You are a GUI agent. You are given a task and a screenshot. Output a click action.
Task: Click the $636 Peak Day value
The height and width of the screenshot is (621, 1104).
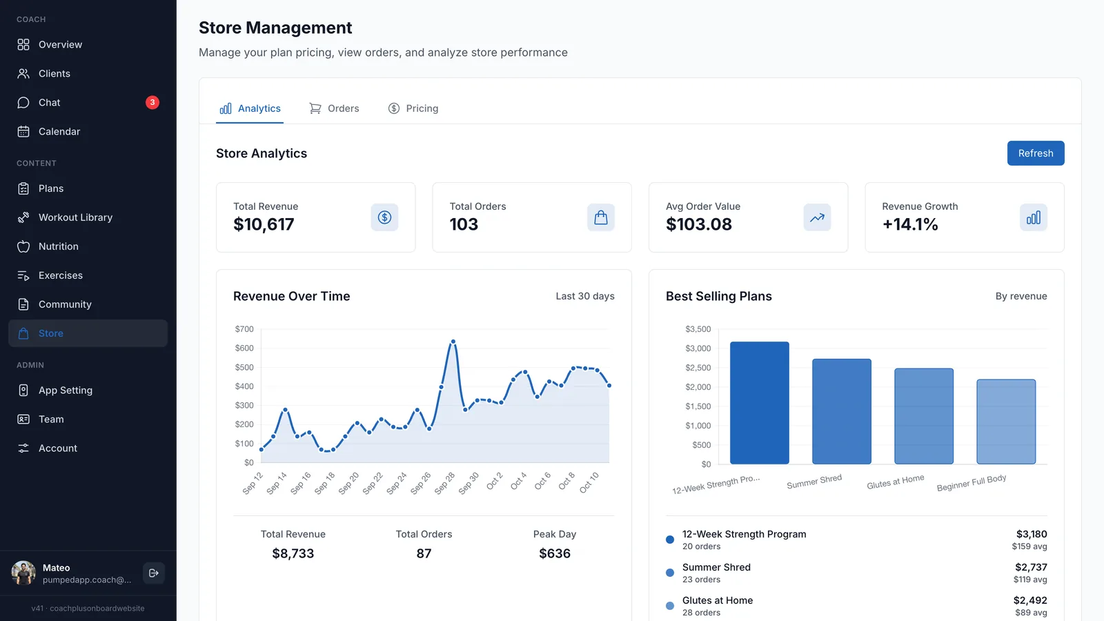tap(555, 553)
